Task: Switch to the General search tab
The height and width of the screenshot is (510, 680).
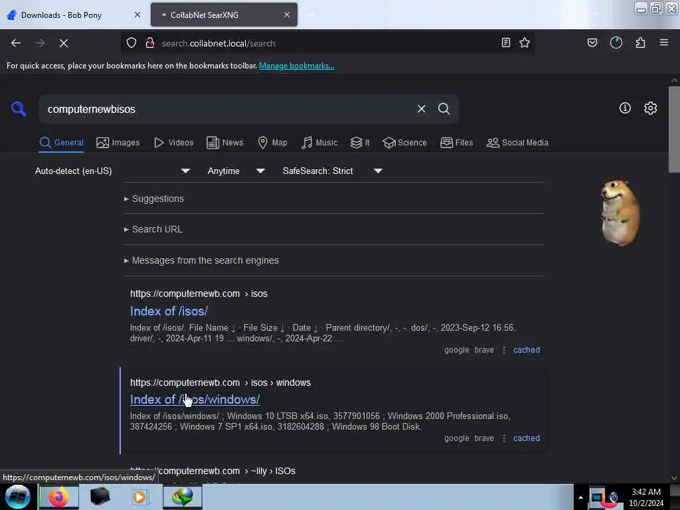Action: tap(61, 143)
